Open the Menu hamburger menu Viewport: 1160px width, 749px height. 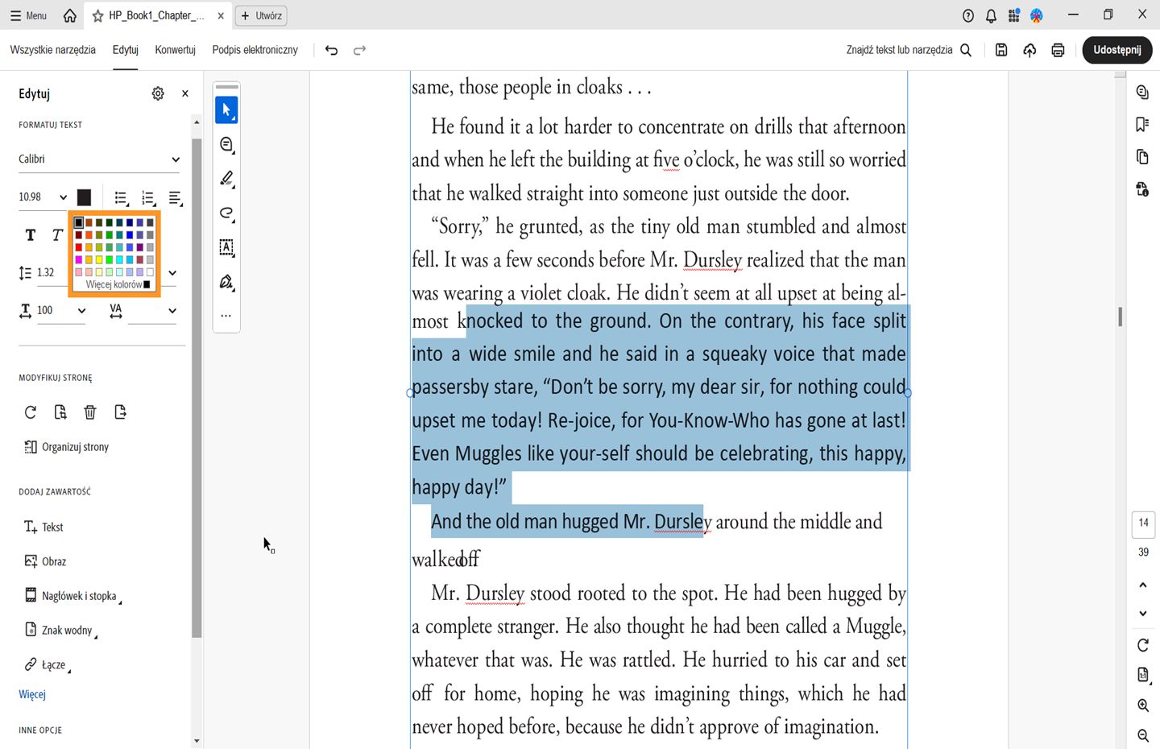click(28, 15)
